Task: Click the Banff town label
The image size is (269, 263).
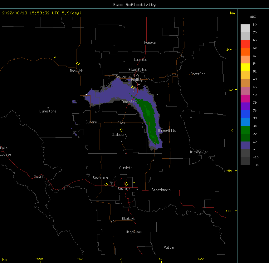Action: pos(39,177)
